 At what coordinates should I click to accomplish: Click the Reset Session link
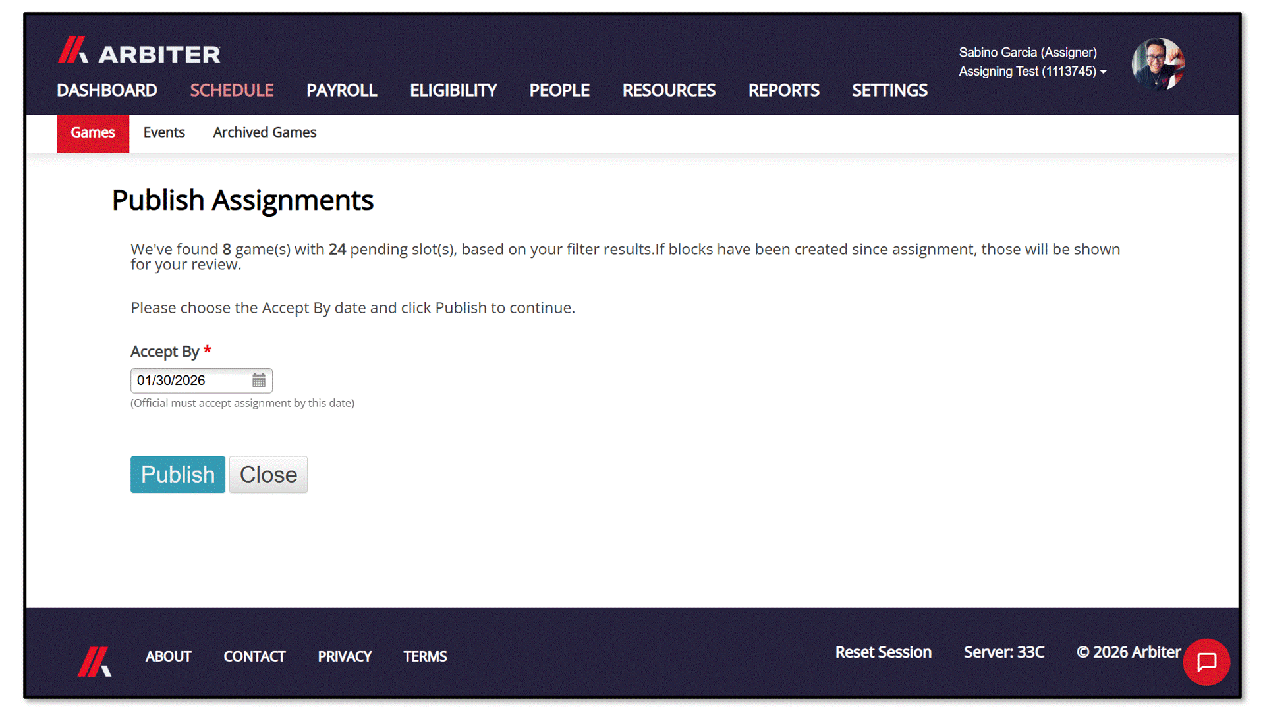pyautogui.click(x=884, y=652)
